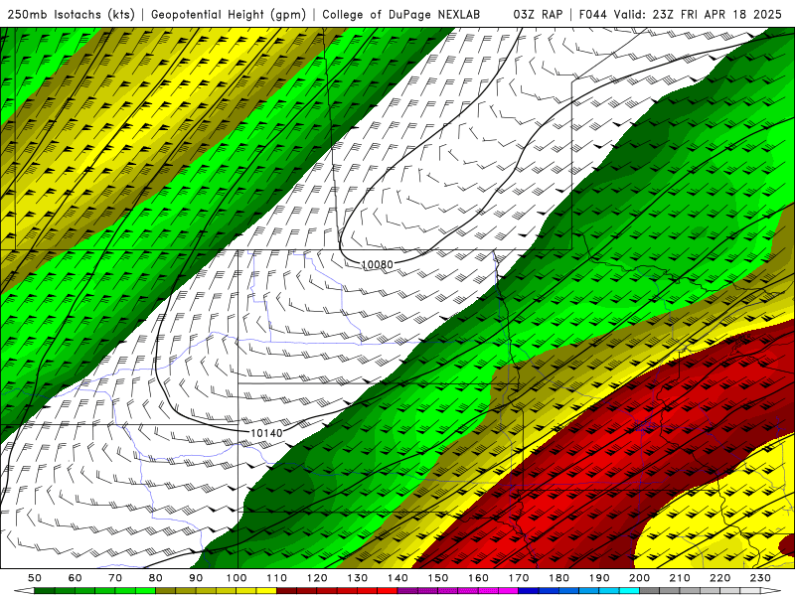Click the 190 label on the color scale
Image resolution: width=795 pixels, height=596 pixels.
pyautogui.click(x=599, y=578)
